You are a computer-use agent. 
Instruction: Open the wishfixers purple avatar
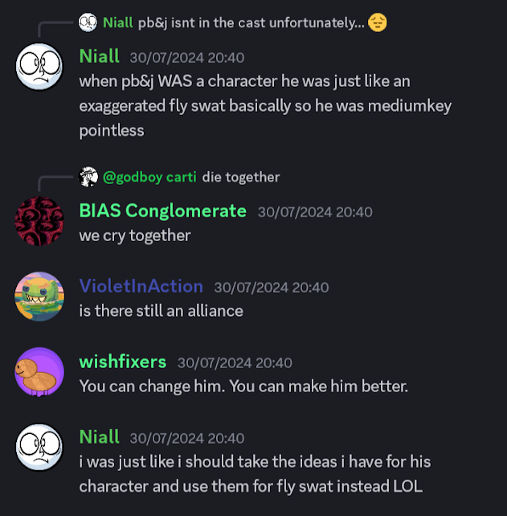(x=39, y=372)
